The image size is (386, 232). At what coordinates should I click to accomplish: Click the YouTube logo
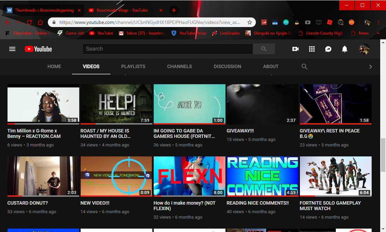click(38, 49)
